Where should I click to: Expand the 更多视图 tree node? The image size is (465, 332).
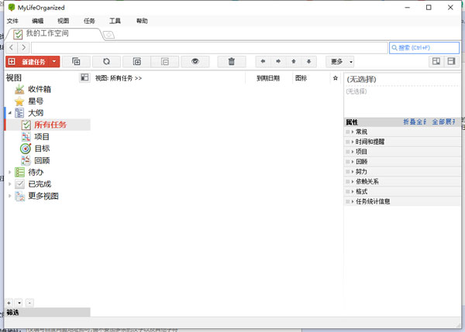[x=10, y=196]
